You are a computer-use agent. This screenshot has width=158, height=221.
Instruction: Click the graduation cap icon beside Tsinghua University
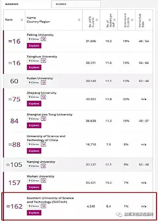[43, 60]
